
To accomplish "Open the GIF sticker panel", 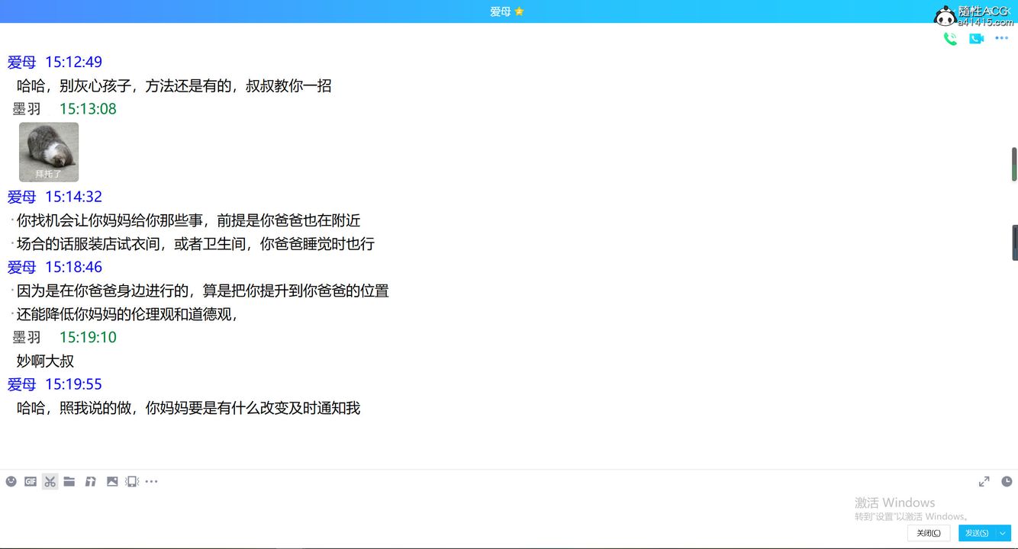I will tap(31, 481).
